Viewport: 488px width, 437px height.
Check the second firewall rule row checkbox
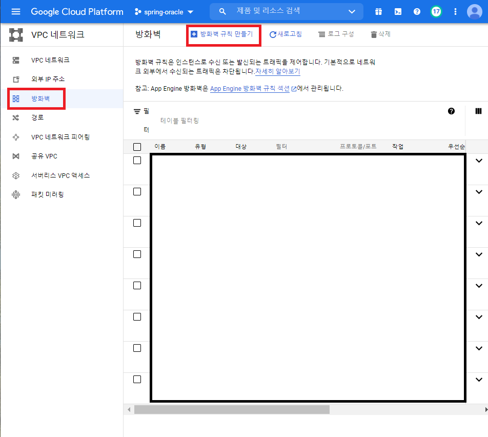[x=137, y=191]
